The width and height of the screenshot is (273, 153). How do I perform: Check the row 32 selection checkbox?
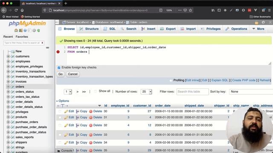click(60, 125)
